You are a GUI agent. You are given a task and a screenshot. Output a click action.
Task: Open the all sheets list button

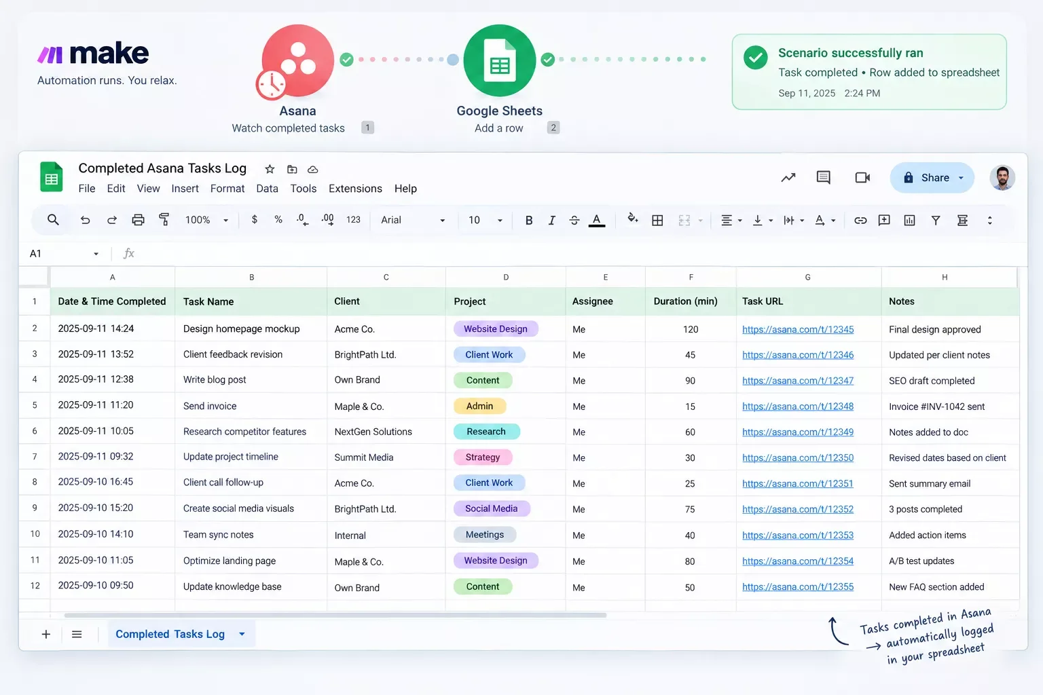point(77,634)
